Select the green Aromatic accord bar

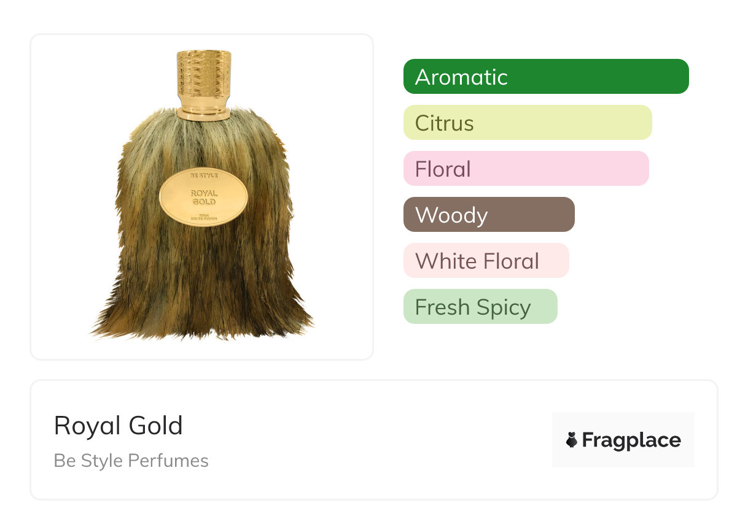[x=546, y=77]
